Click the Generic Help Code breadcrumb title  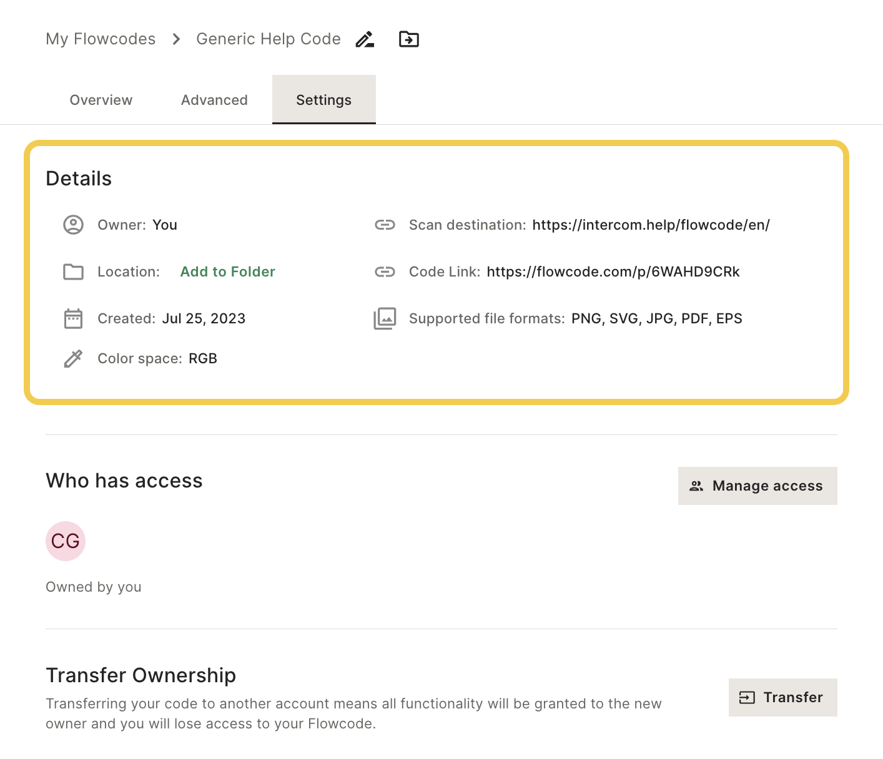(x=269, y=39)
